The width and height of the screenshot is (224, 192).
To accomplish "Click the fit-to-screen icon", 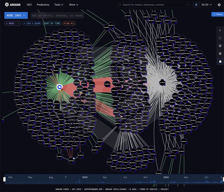I will tap(220, 38).
